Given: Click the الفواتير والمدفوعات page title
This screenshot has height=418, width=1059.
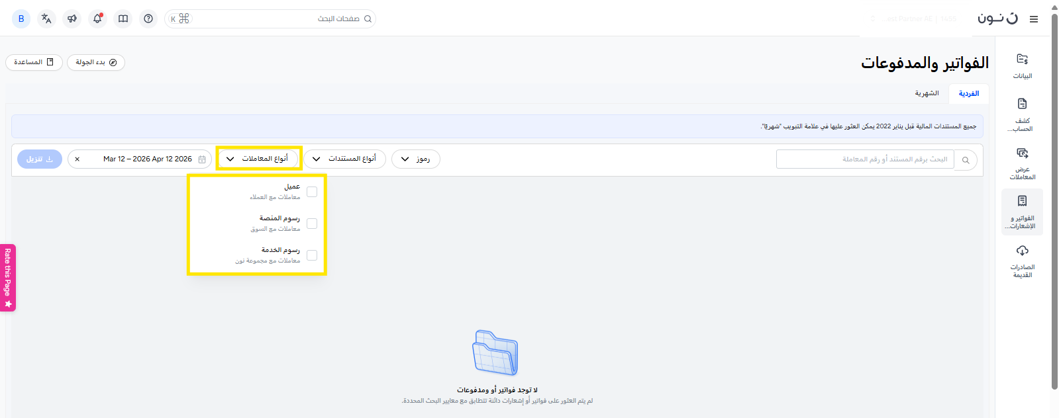Looking at the screenshot, I should (925, 63).
